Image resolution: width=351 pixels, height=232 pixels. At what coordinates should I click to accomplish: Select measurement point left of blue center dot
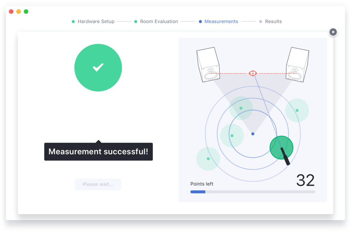pyautogui.click(x=232, y=136)
